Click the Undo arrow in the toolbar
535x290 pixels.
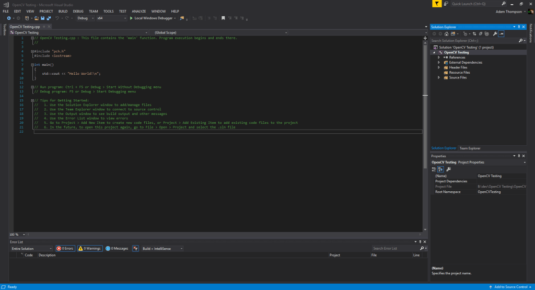pyautogui.click(x=57, y=18)
